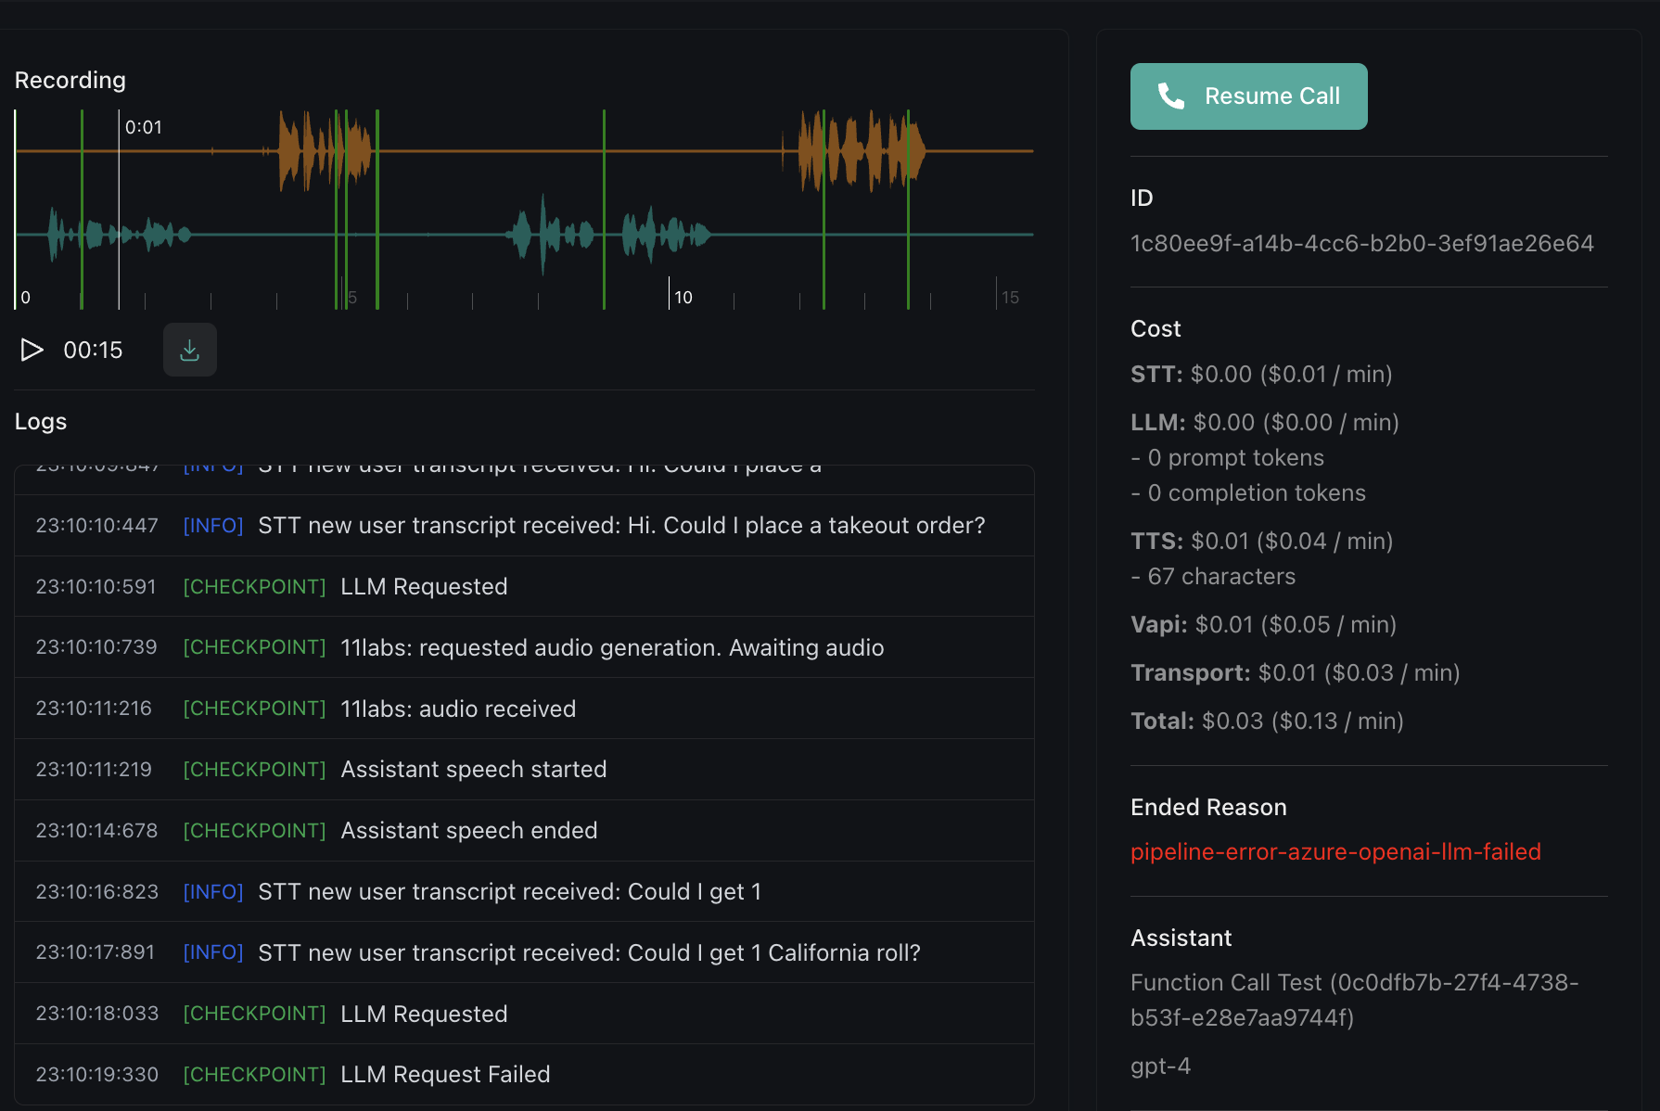Click the 15 second mark on timeline

click(x=1010, y=297)
